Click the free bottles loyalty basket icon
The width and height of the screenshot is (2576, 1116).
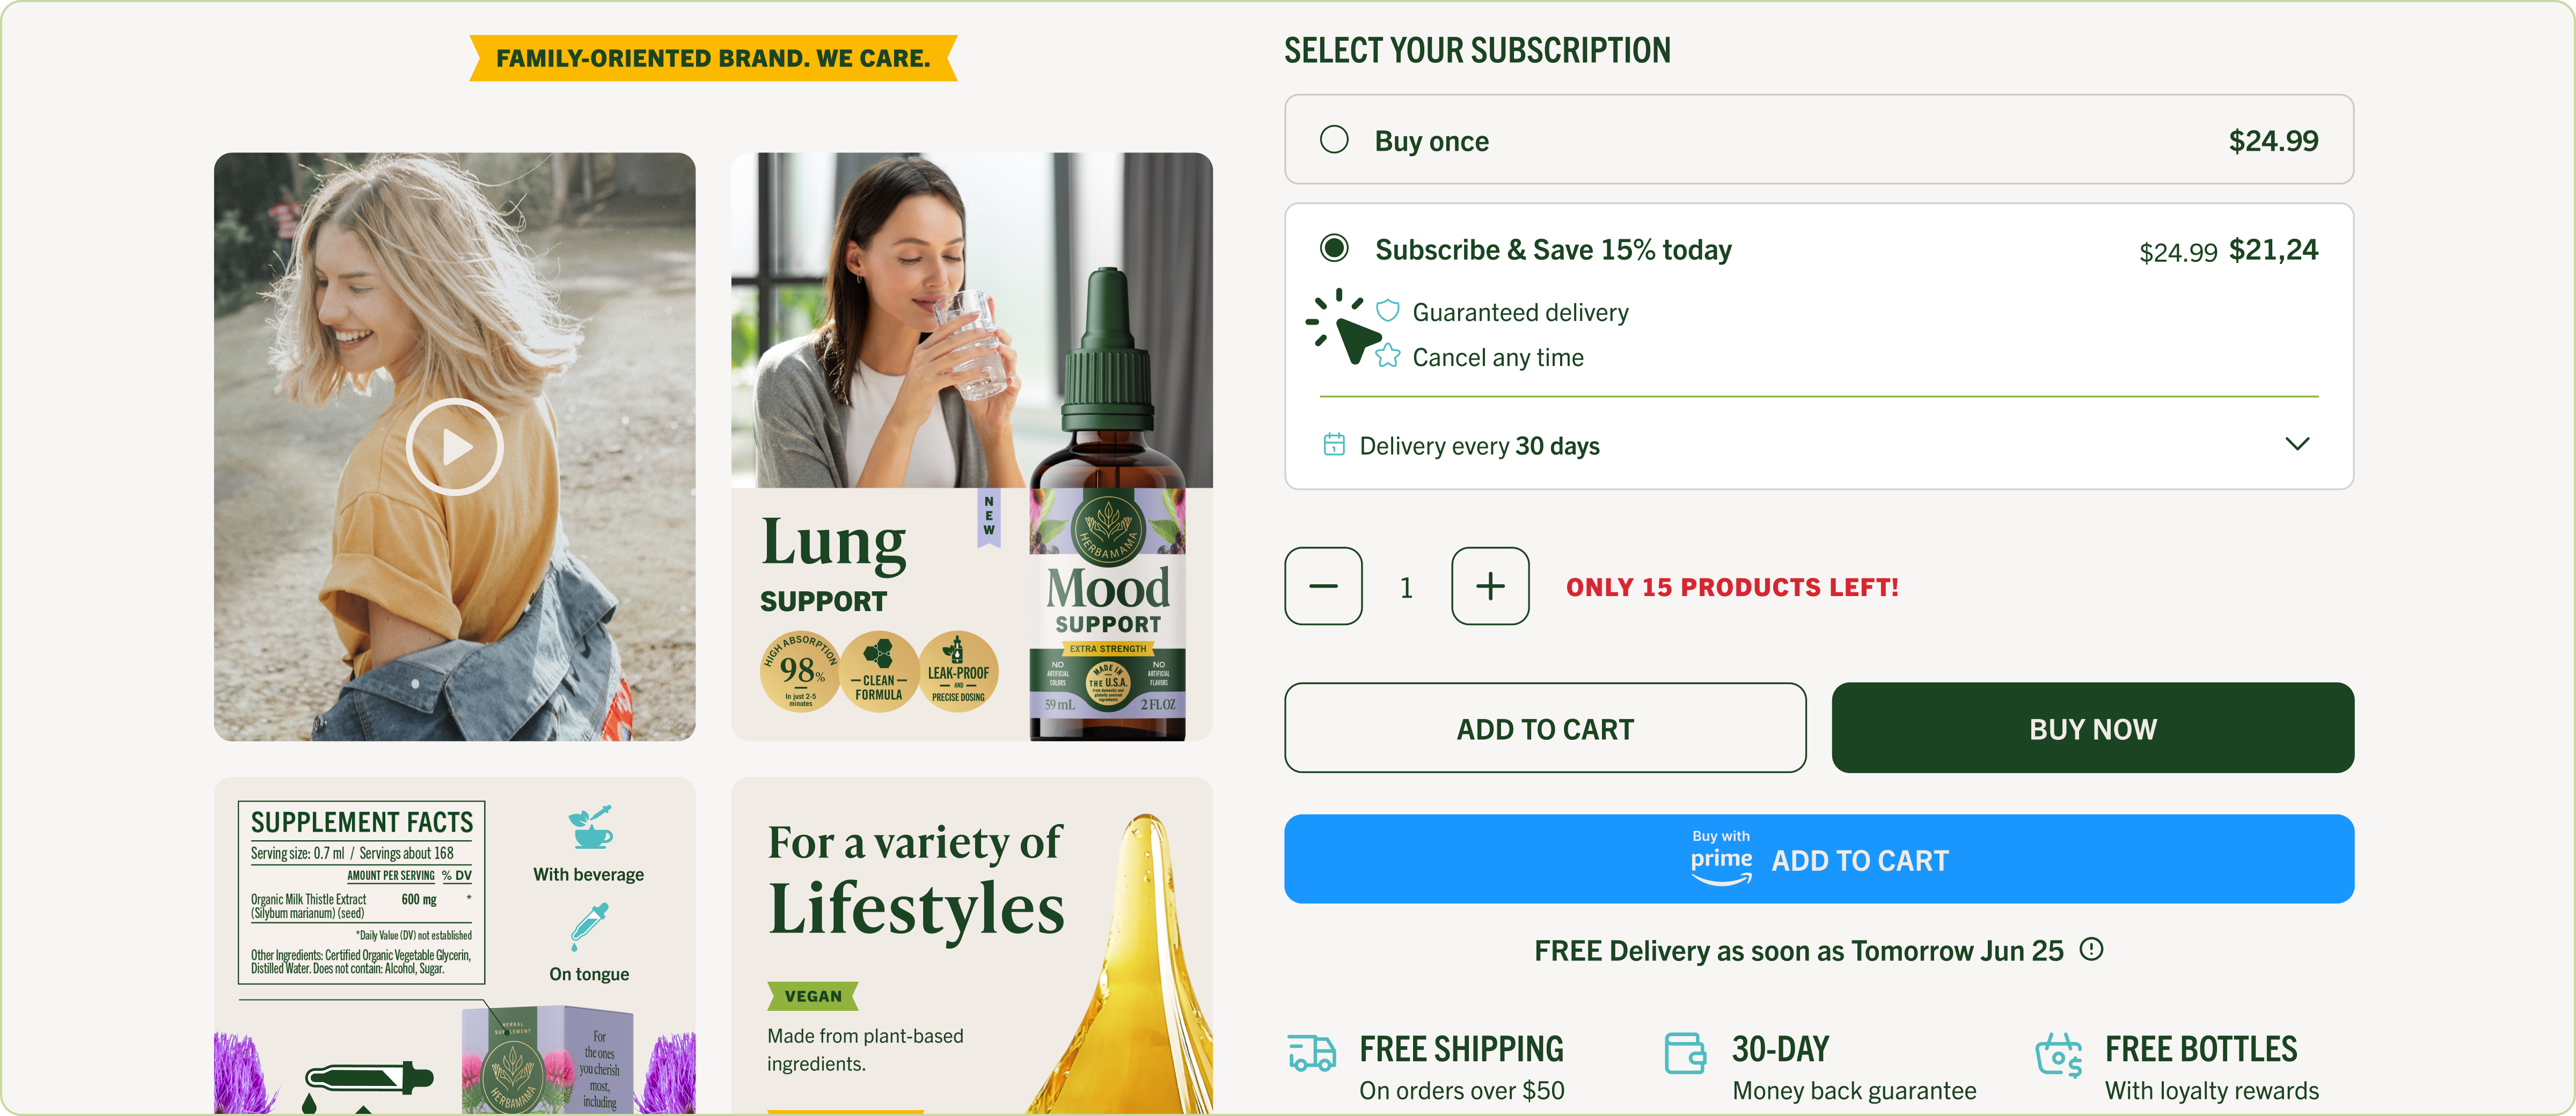point(2059,1055)
